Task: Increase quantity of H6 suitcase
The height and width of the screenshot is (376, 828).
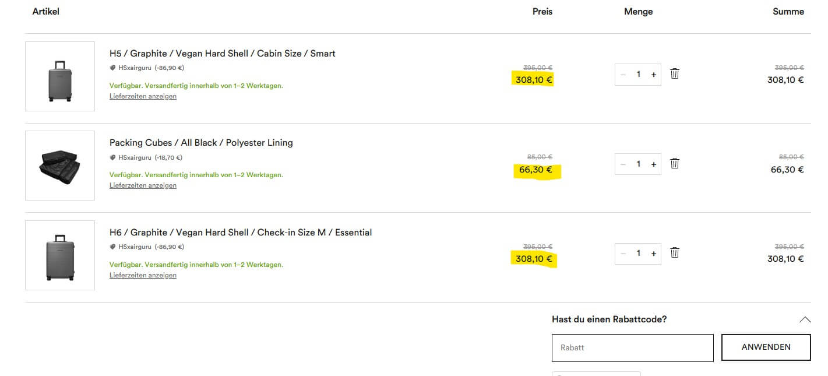Action: pyautogui.click(x=653, y=254)
